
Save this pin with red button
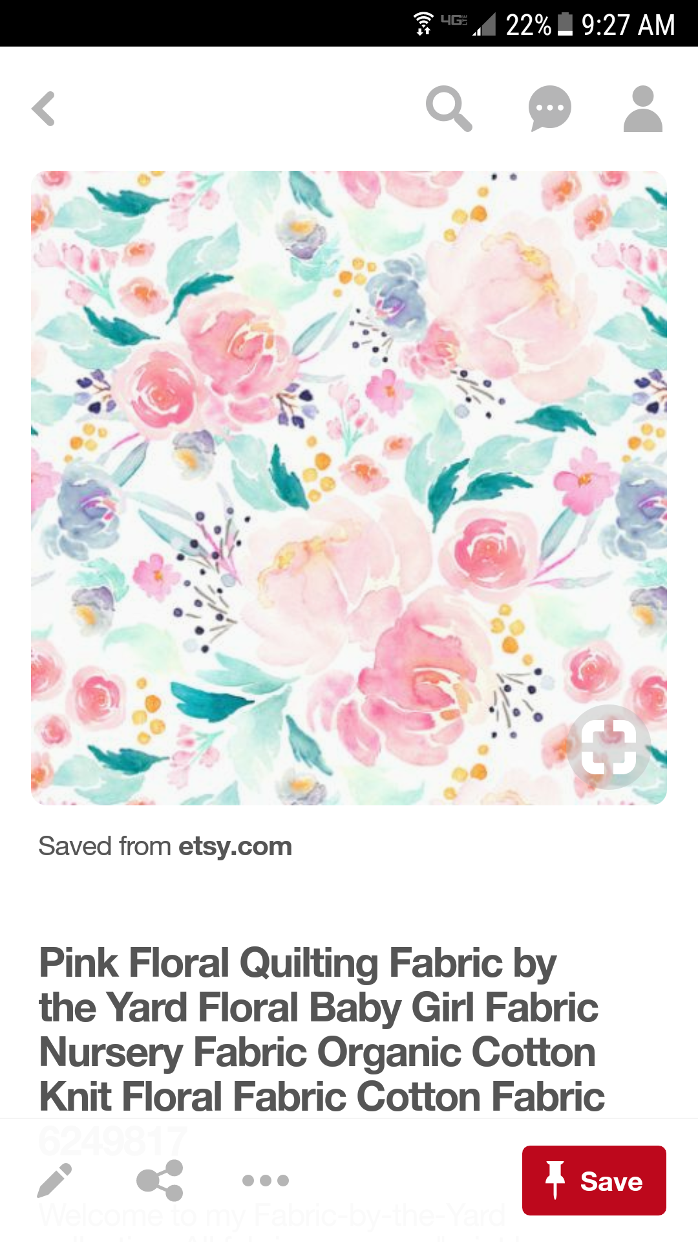594,1181
